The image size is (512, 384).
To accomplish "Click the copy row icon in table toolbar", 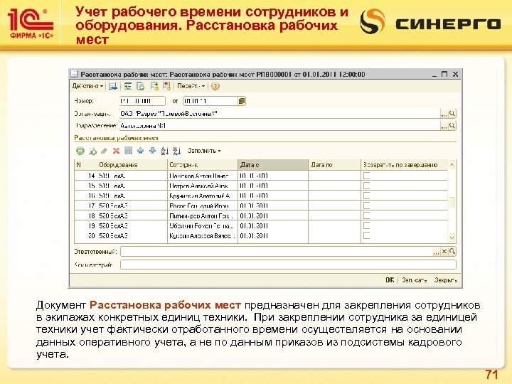I will (x=92, y=151).
